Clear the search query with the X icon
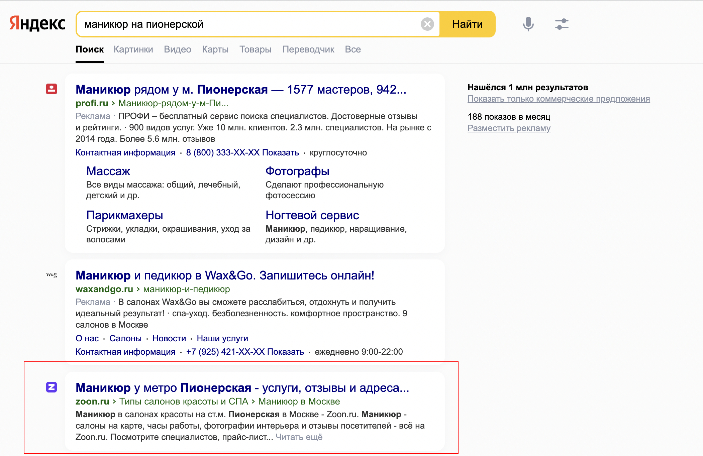The height and width of the screenshot is (456, 703). [x=427, y=24]
